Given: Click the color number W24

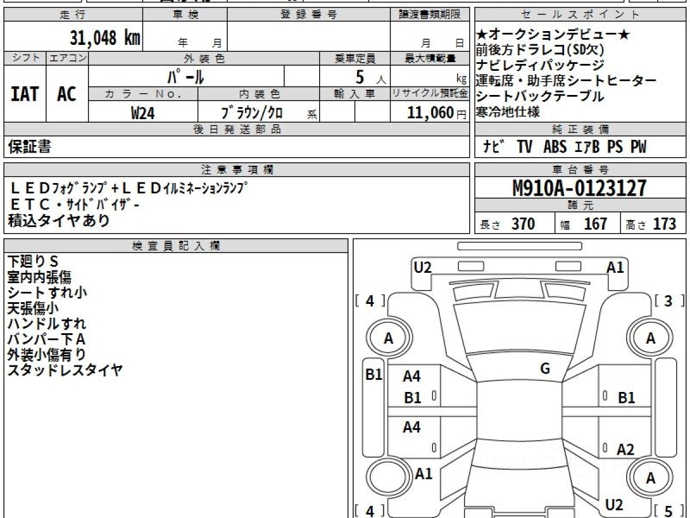Looking at the screenshot, I should tap(143, 113).
